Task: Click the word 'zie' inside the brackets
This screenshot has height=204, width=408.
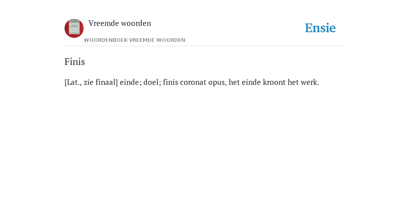Action: (x=88, y=82)
